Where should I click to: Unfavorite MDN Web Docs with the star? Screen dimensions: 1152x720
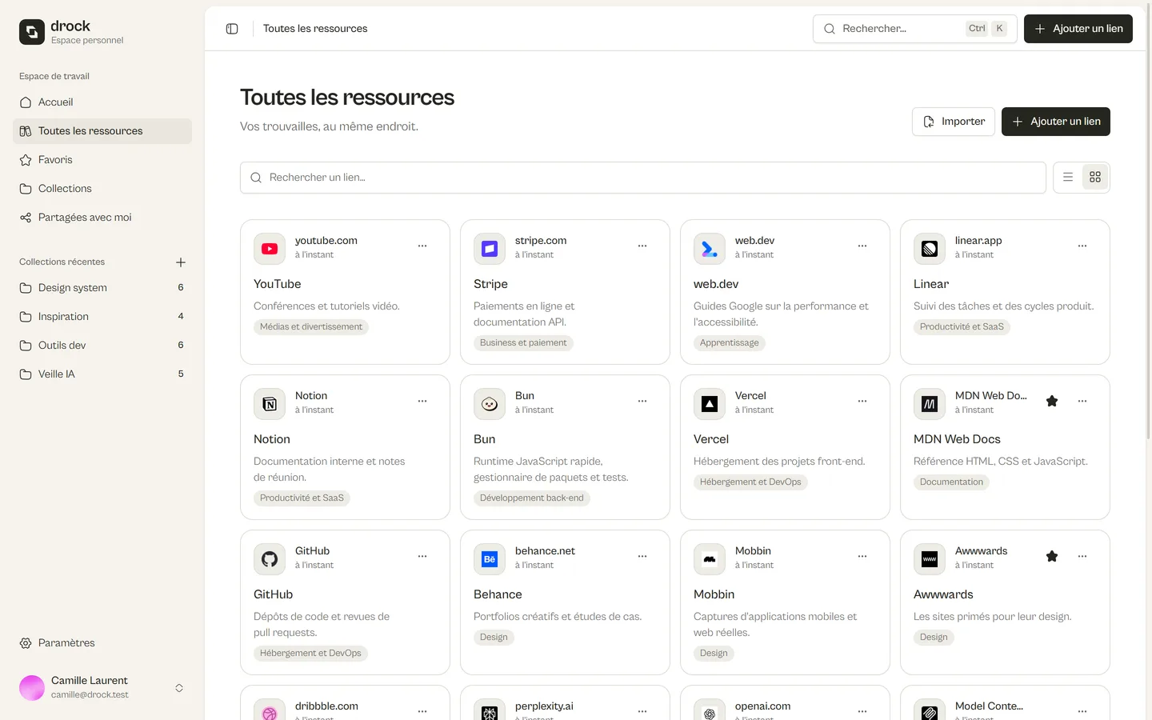[x=1052, y=401]
